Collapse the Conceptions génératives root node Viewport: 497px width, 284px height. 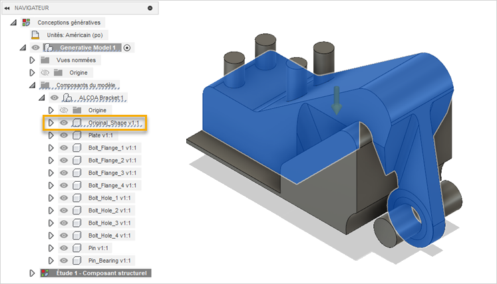click(x=13, y=23)
